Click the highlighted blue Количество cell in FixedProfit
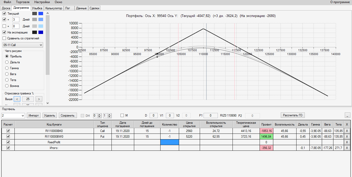 pyautogui.click(x=170, y=142)
